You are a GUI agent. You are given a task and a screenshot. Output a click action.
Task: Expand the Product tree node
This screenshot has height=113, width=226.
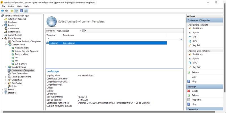tap(2, 25)
